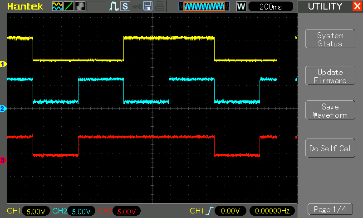The image size is (363, 218).
Task: Open the CH2 5.00V scale readout
Action: click(81, 212)
